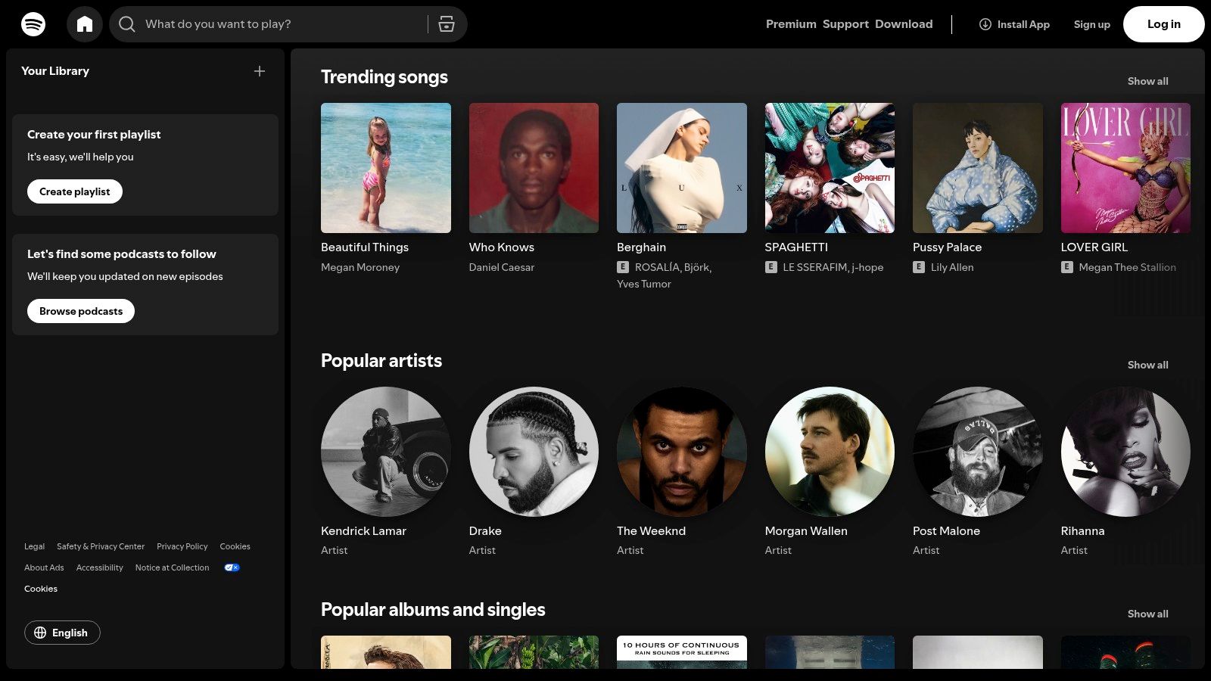Open the Premium menu item

pyautogui.click(x=790, y=23)
